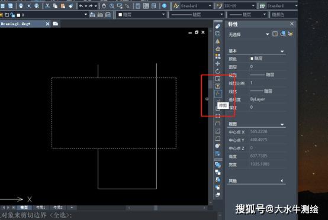
Task: Click the Help globe icon
Action: 165,6
